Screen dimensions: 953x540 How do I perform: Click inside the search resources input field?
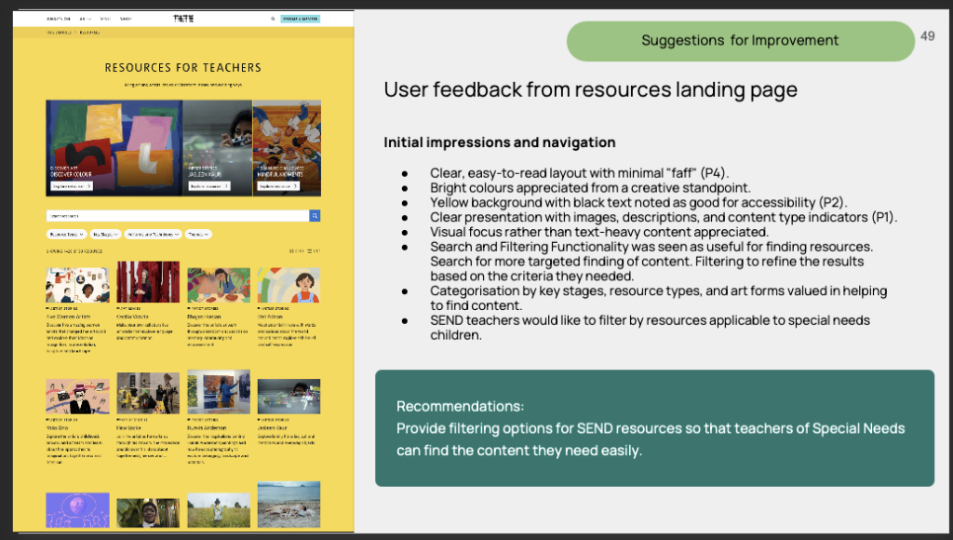(x=177, y=216)
